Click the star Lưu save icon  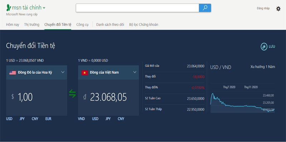[x=264, y=47]
